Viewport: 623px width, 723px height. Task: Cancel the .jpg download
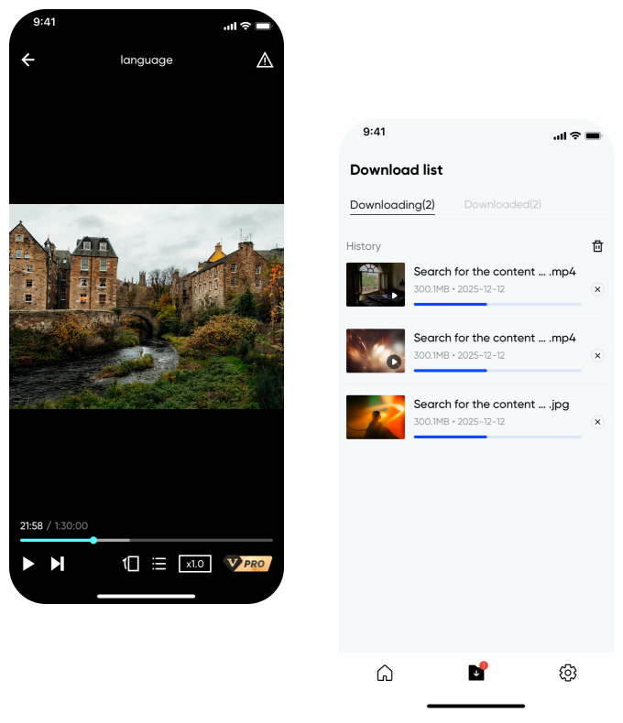pos(597,422)
